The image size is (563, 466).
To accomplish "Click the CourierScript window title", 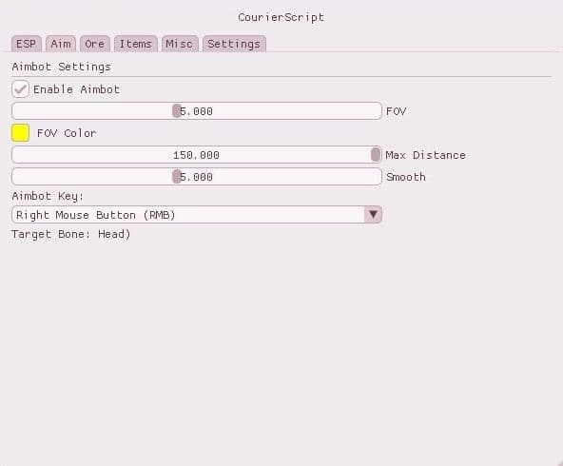I will (281, 17).
